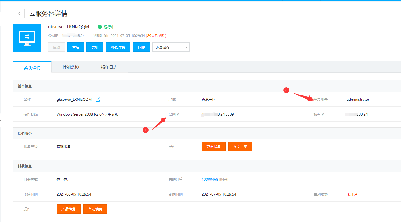This screenshot has height=222, width=401.
Task: Select the public IP value ending 8.24:3389
Action: click(x=218, y=114)
